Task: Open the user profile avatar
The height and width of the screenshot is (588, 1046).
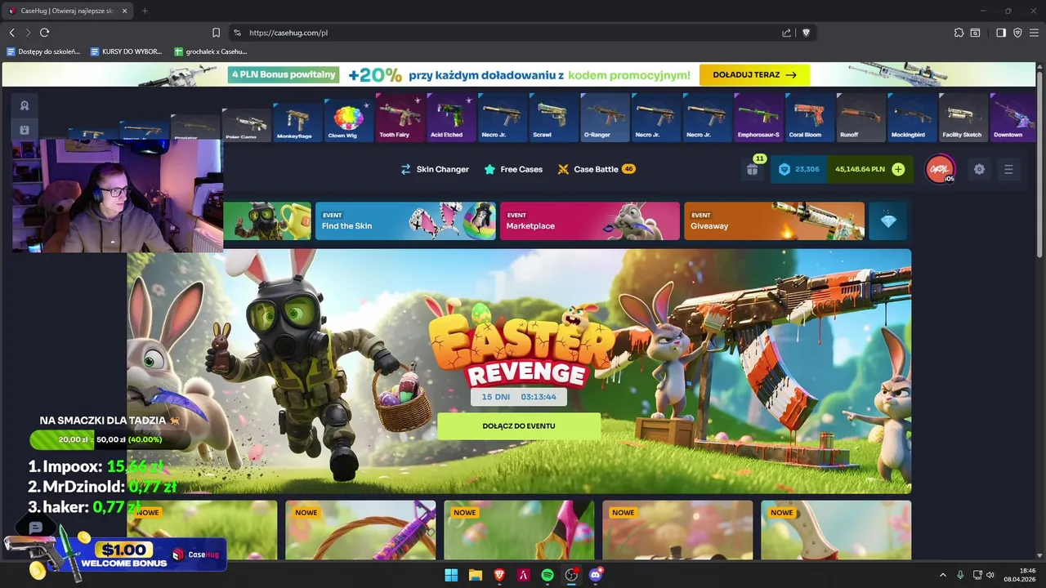Action: pos(940,169)
